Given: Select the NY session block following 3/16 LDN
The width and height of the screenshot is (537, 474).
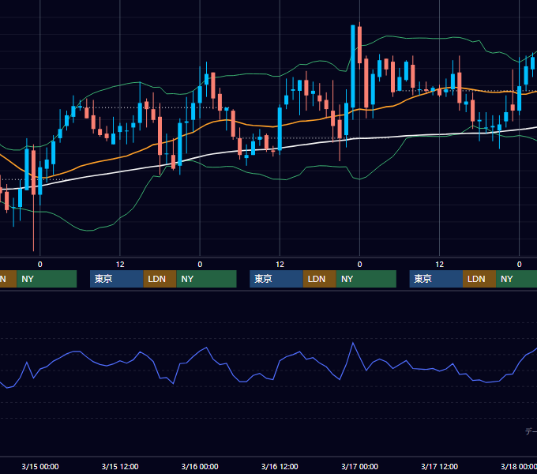Looking at the screenshot, I should click(366, 279).
